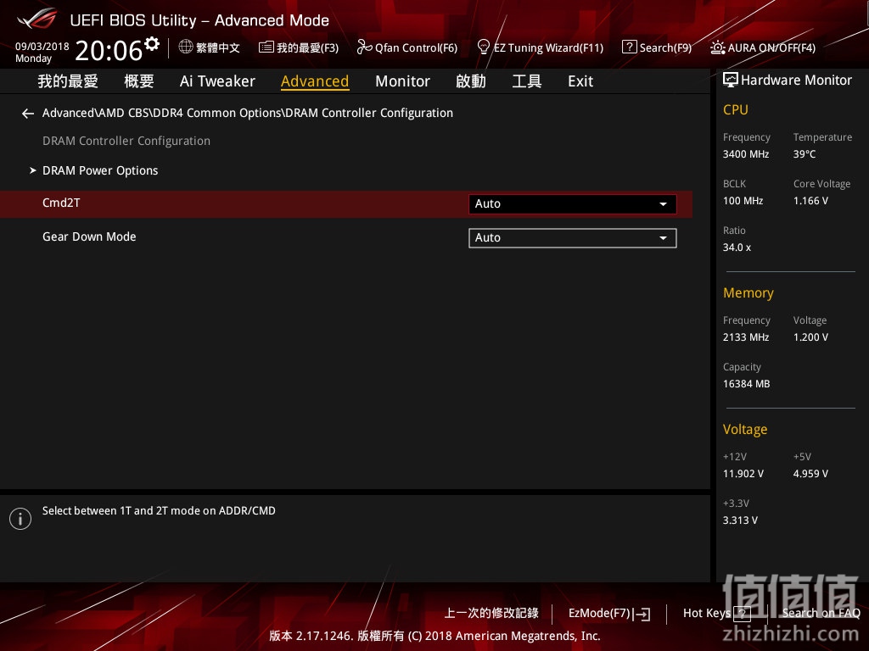Click the Ratio 34.0 x value
This screenshot has height=651, width=869.
[x=737, y=247]
